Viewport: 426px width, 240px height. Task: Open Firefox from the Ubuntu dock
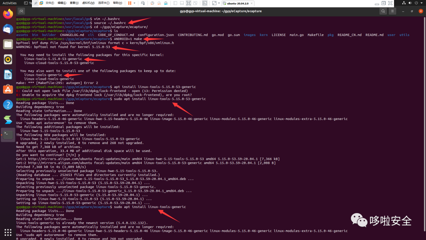(x=8, y=14)
